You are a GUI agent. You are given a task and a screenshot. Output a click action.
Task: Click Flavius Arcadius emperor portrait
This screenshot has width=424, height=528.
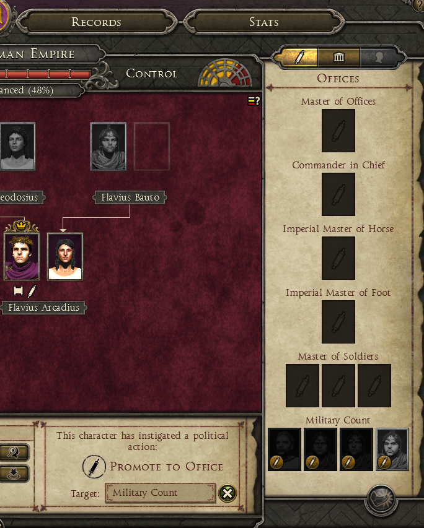coord(22,257)
